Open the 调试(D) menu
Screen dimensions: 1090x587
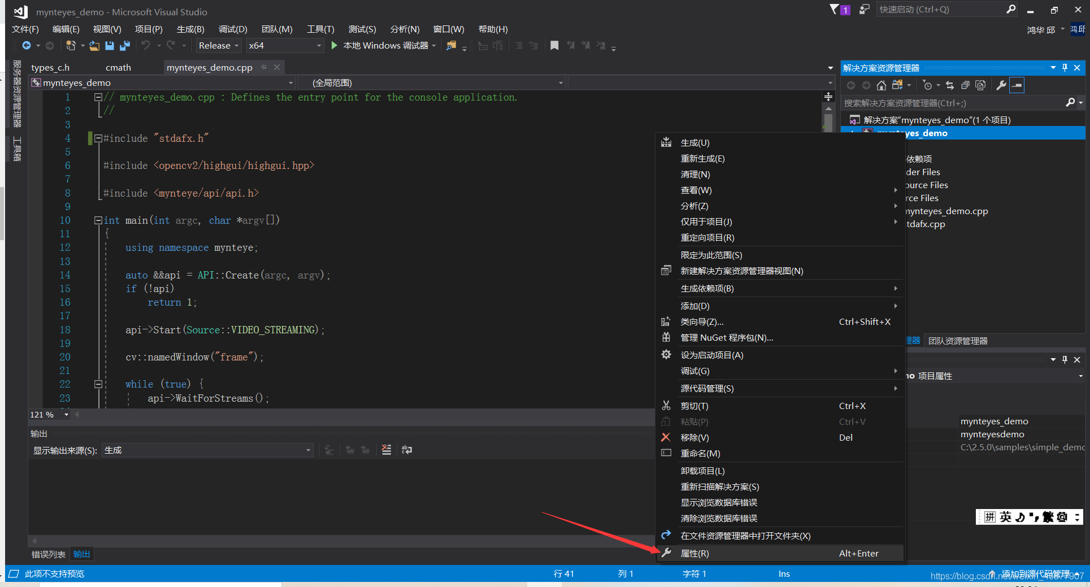tap(233, 29)
